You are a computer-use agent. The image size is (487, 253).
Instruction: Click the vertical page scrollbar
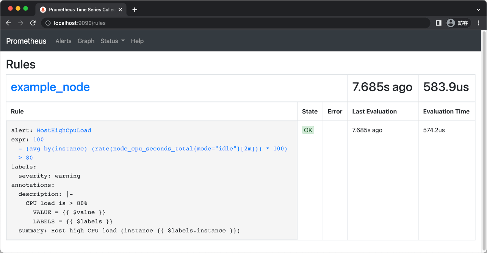tap(484, 140)
